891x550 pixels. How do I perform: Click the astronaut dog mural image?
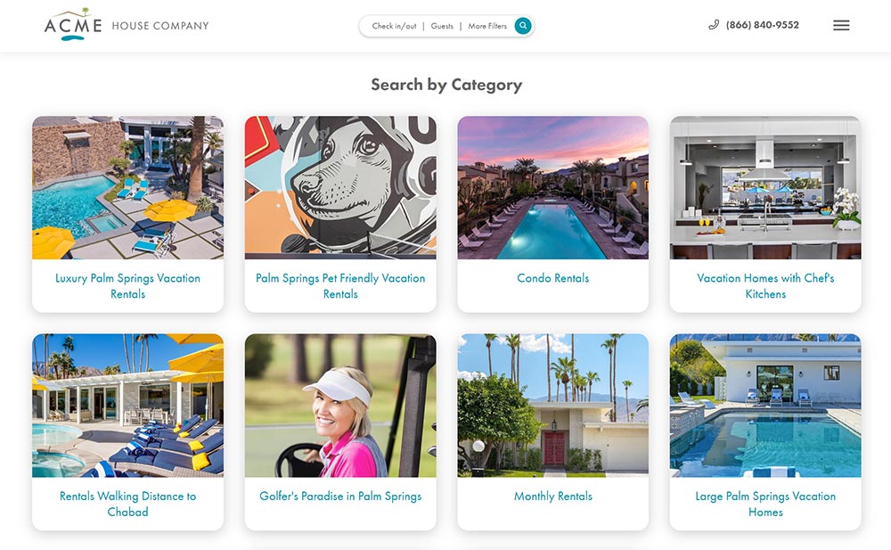click(x=340, y=186)
